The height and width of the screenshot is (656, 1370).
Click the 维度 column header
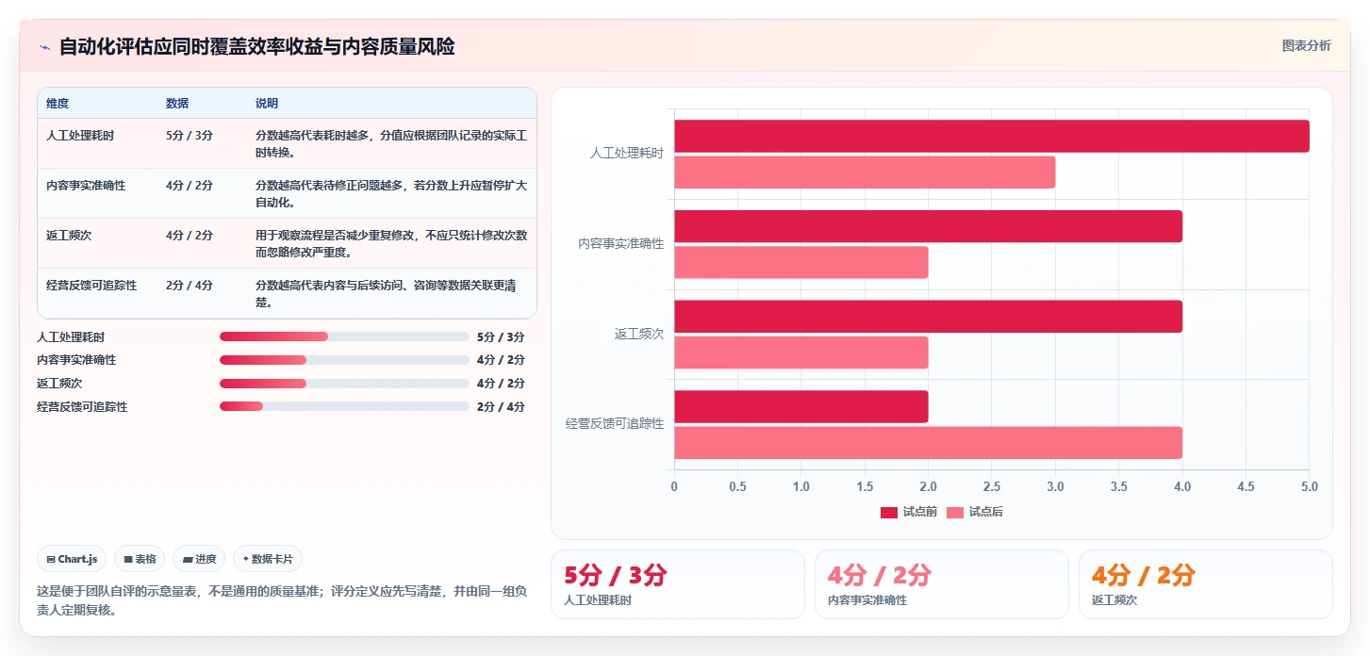58,104
